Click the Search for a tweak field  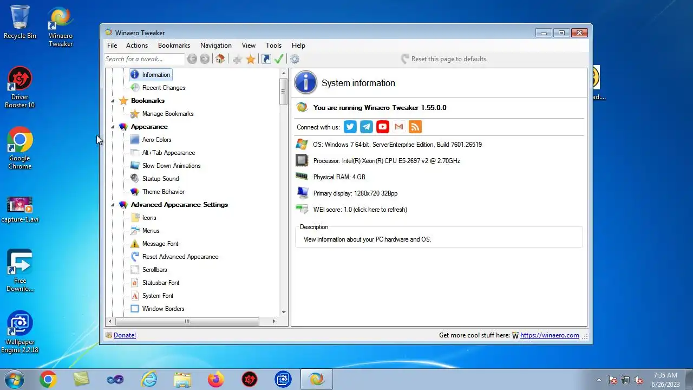pos(145,59)
